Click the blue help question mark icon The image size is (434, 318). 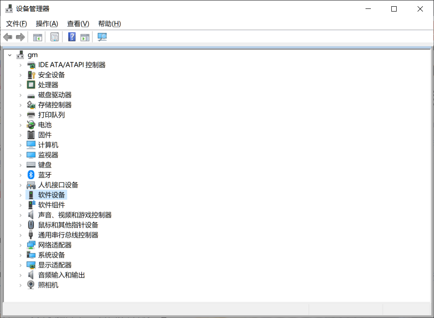click(x=72, y=37)
